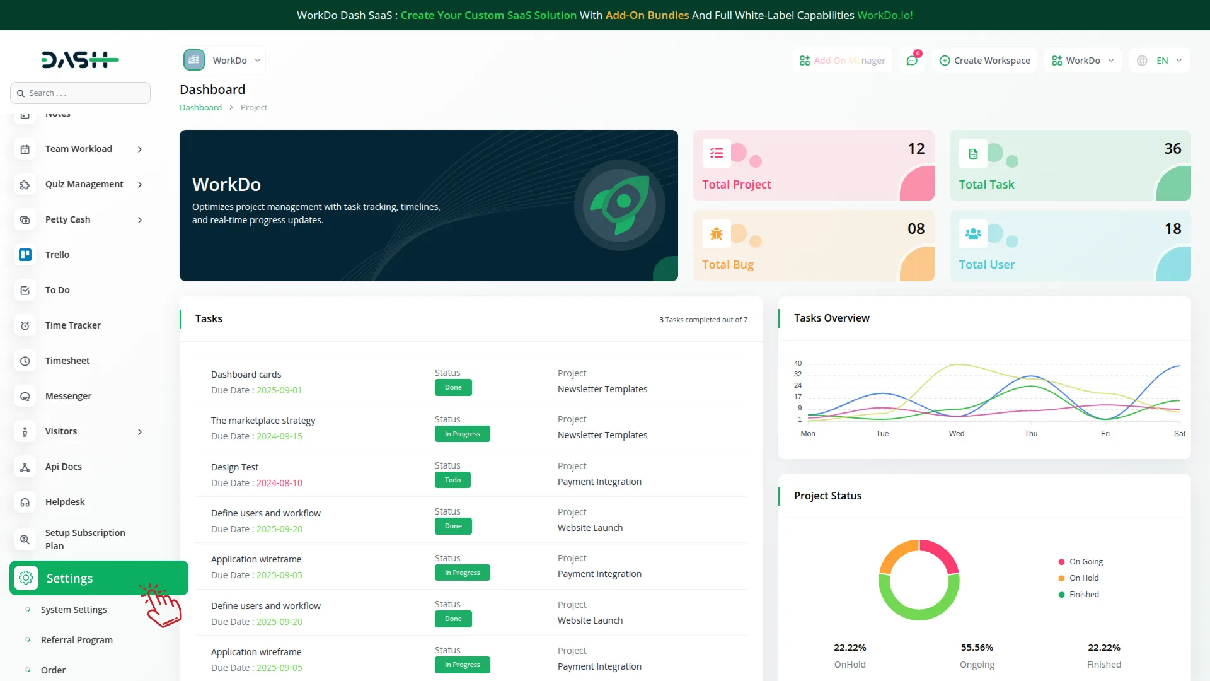Image resolution: width=1210 pixels, height=681 pixels.
Task: Toggle the On Going legend in Project Status
Action: click(1081, 561)
